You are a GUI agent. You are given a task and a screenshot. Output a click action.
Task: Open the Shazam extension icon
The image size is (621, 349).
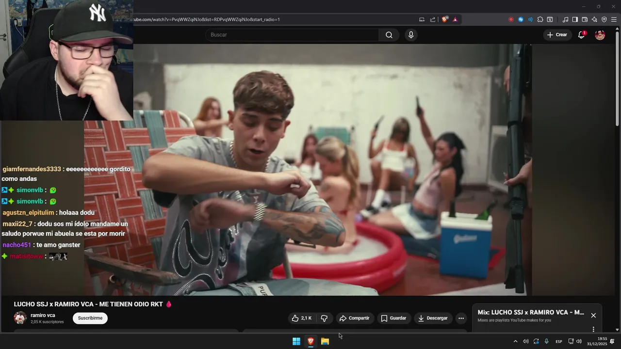(x=521, y=19)
